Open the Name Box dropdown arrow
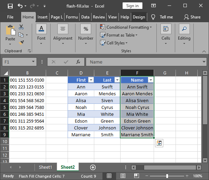 [33, 62]
